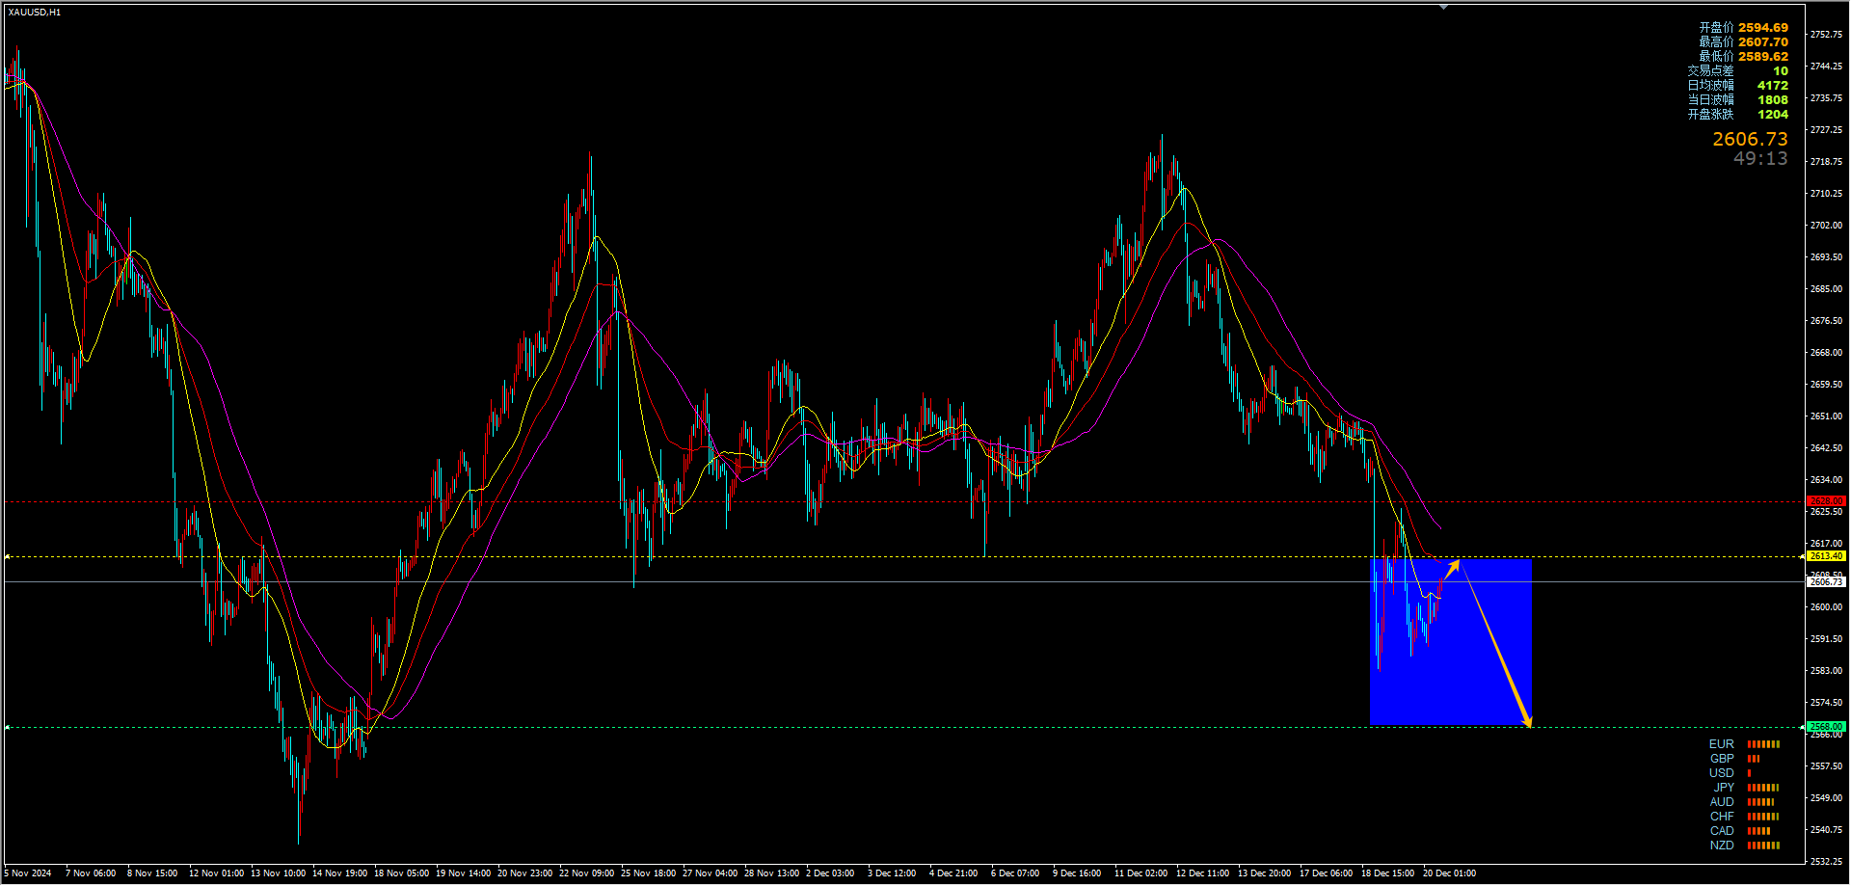Click the 开盘价 label
Image resolution: width=1851 pixels, height=886 pixels.
tap(1716, 28)
